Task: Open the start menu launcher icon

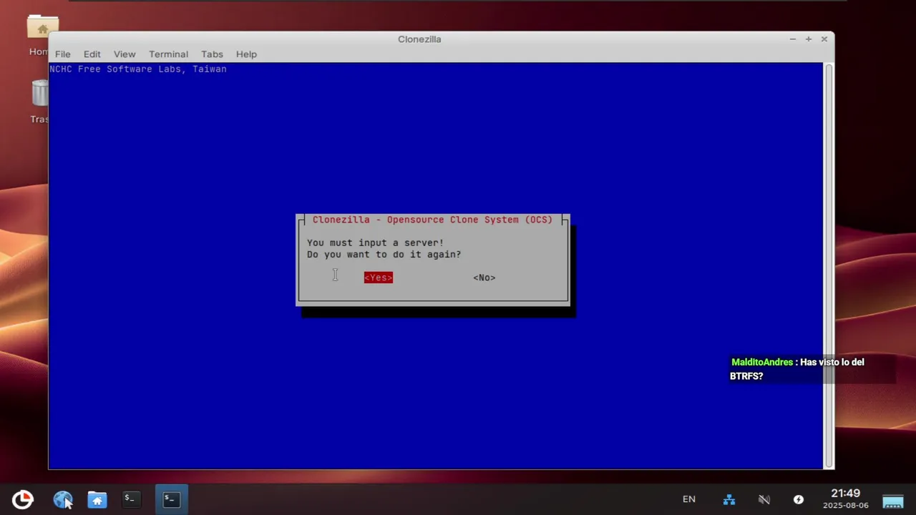Action: (x=22, y=499)
